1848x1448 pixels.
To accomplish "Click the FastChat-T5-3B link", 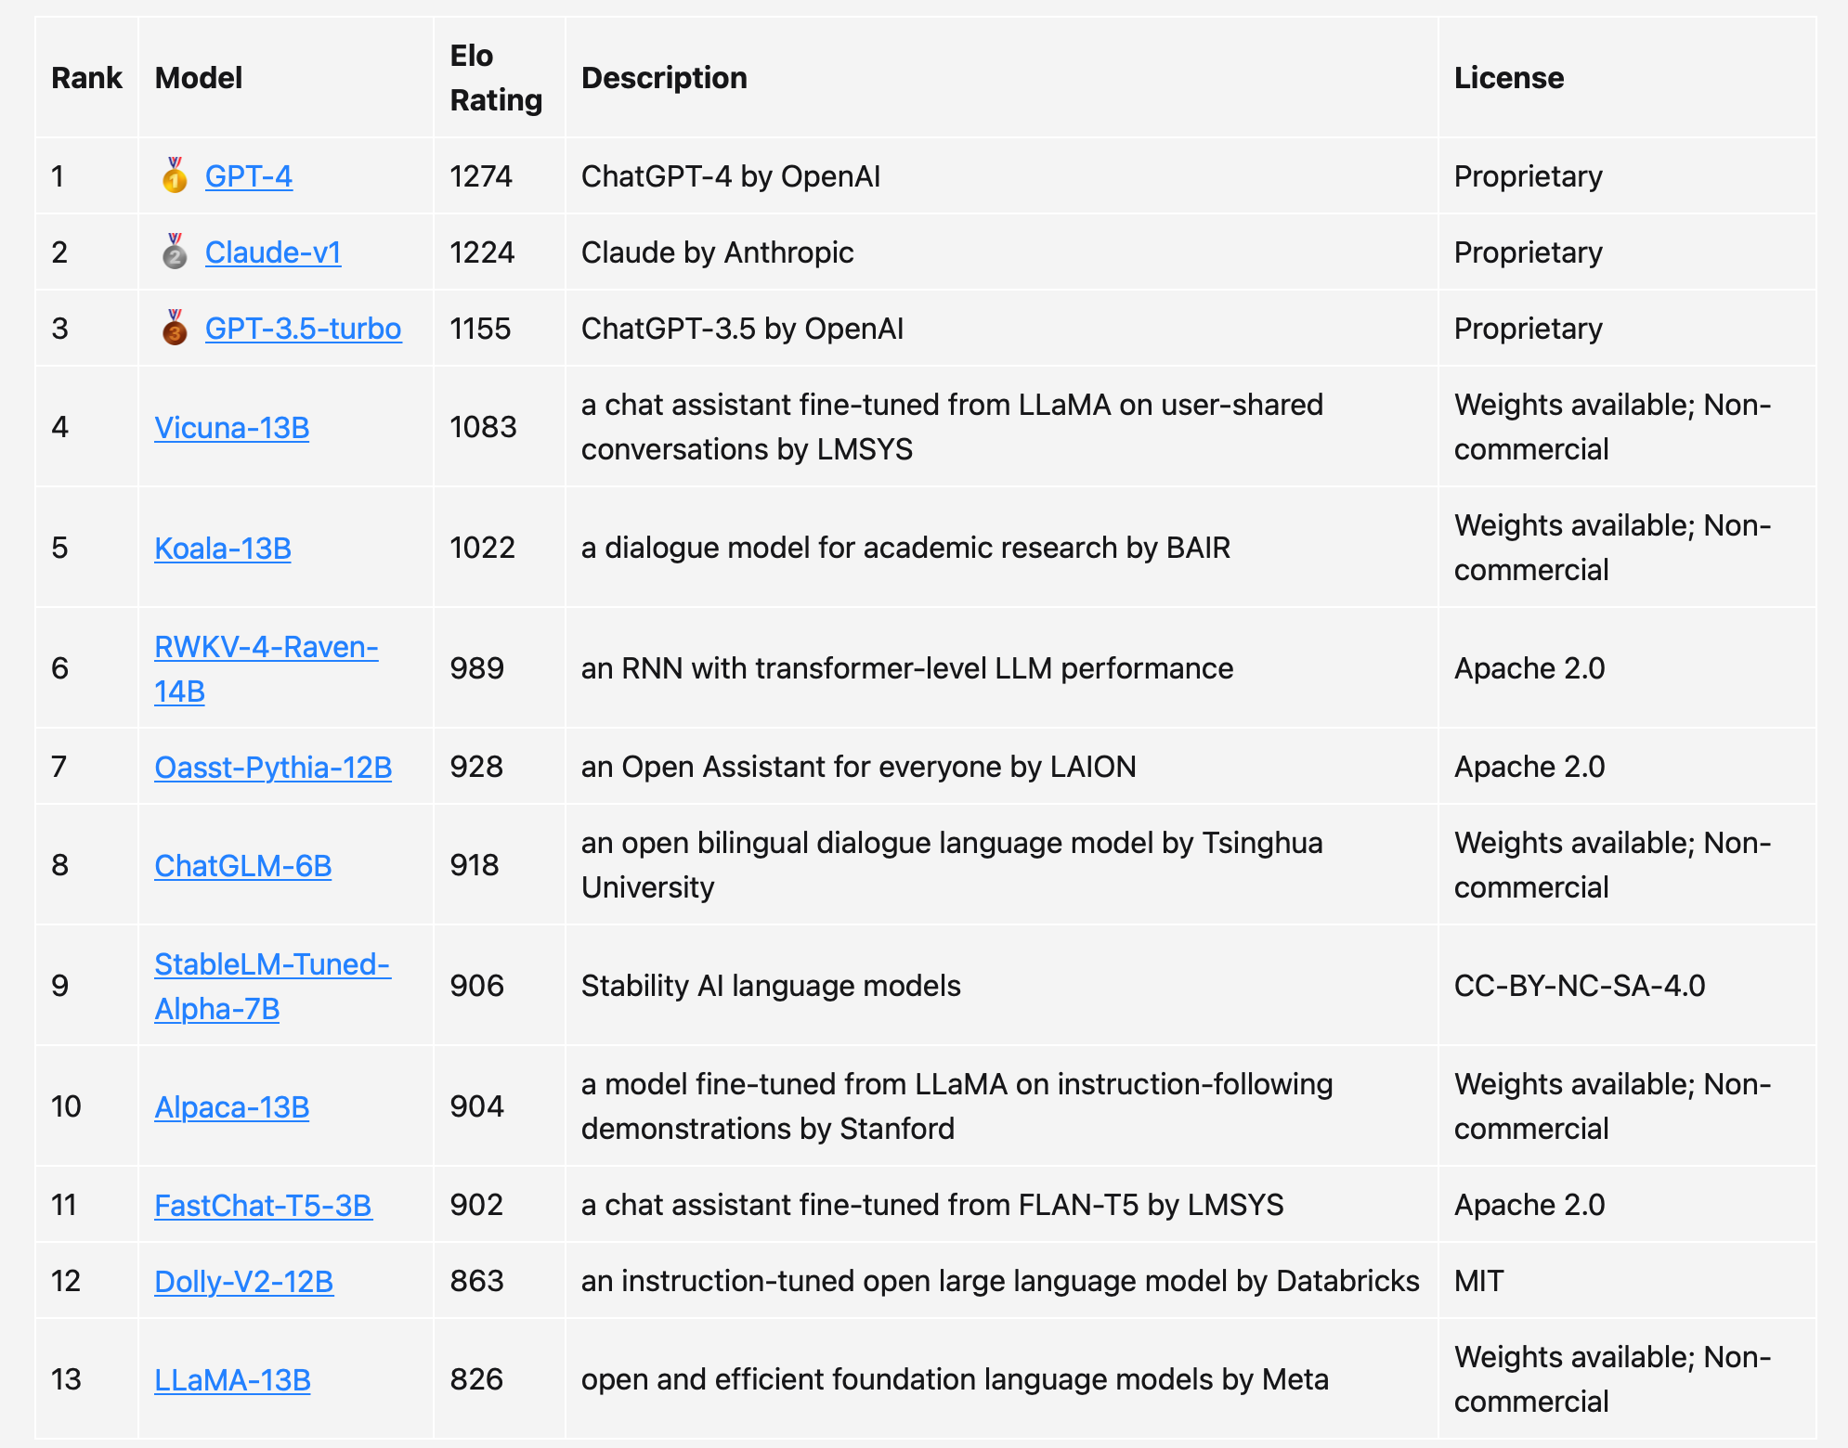I will (x=263, y=1205).
